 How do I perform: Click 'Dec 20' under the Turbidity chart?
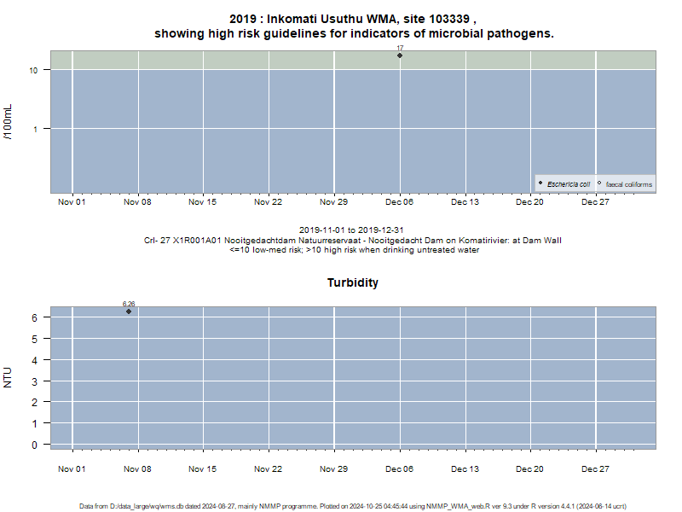coord(529,468)
